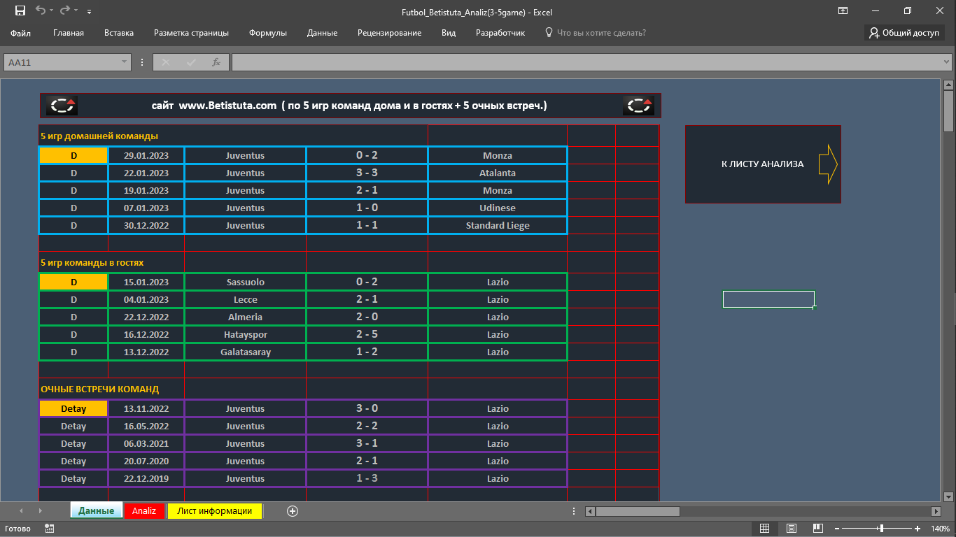Click the right Betistuta logo icon
The height and width of the screenshot is (537, 956).
click(x=638, y=106)
